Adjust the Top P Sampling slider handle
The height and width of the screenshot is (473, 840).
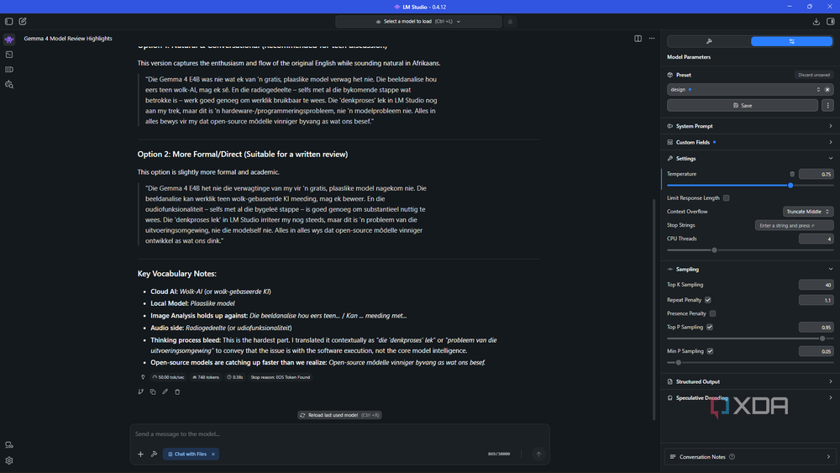click(822, 339)
